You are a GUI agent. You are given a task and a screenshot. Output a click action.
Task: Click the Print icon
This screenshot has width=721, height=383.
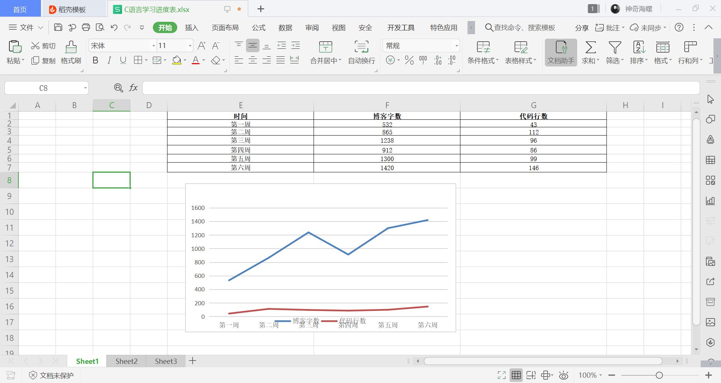tap(86, 27)
